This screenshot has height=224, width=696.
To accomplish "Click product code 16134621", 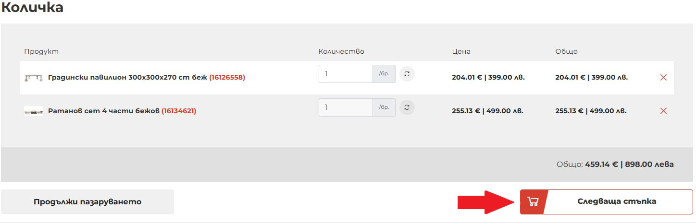I will [179, 111].
